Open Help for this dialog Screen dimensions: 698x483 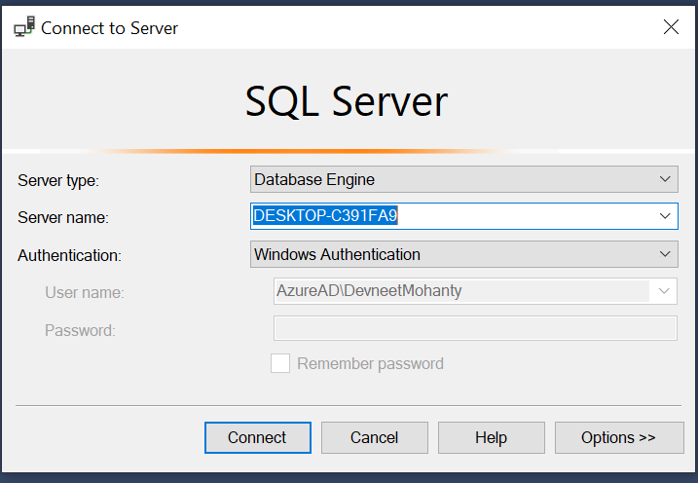(x=491, y=437)
